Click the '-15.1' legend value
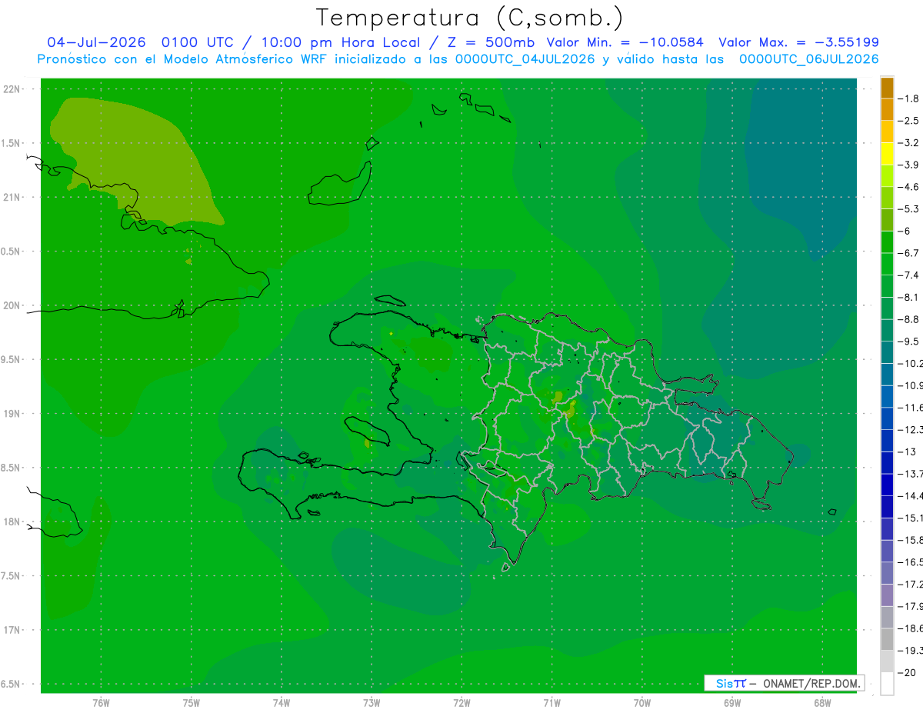Image resolution: width=923 pixels, height=713 pixels. (x=911, y=518)
